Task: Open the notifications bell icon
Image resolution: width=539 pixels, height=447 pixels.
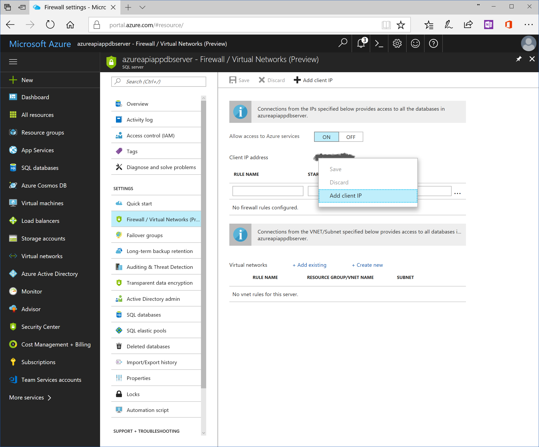Action: tap(361, 43)
